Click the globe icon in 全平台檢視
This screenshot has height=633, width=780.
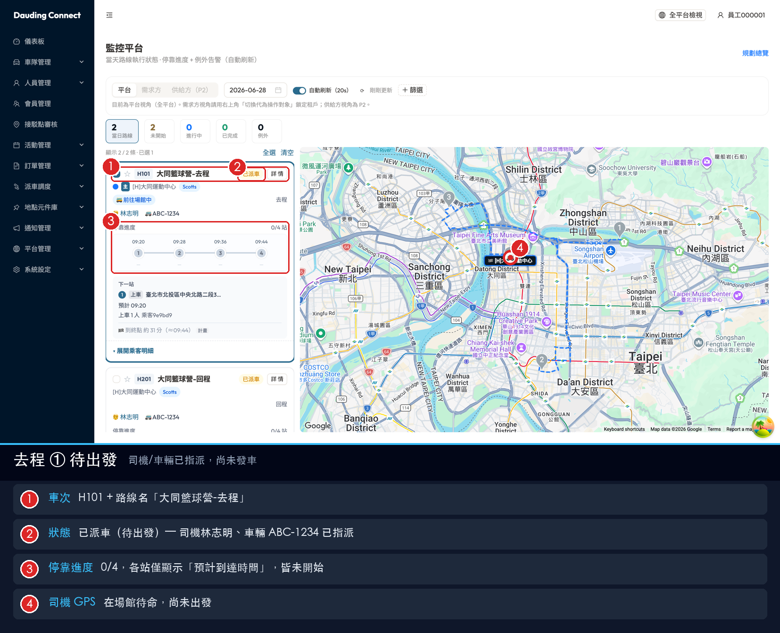pos(662,15)
